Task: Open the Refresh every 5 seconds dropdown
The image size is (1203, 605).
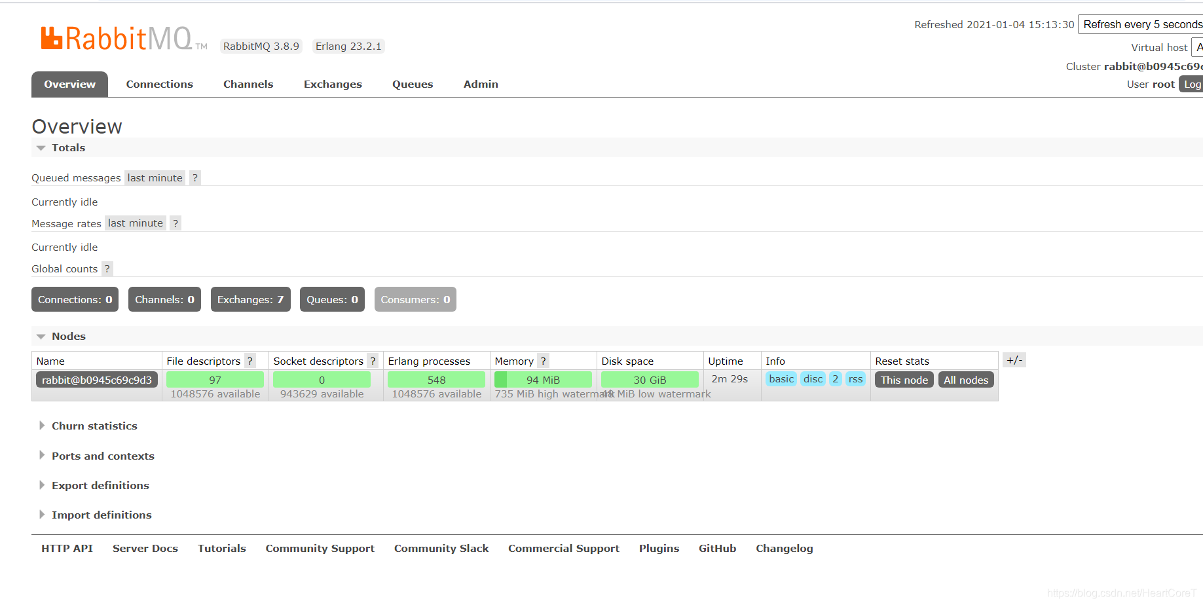Action: (x=1140, y=24)
